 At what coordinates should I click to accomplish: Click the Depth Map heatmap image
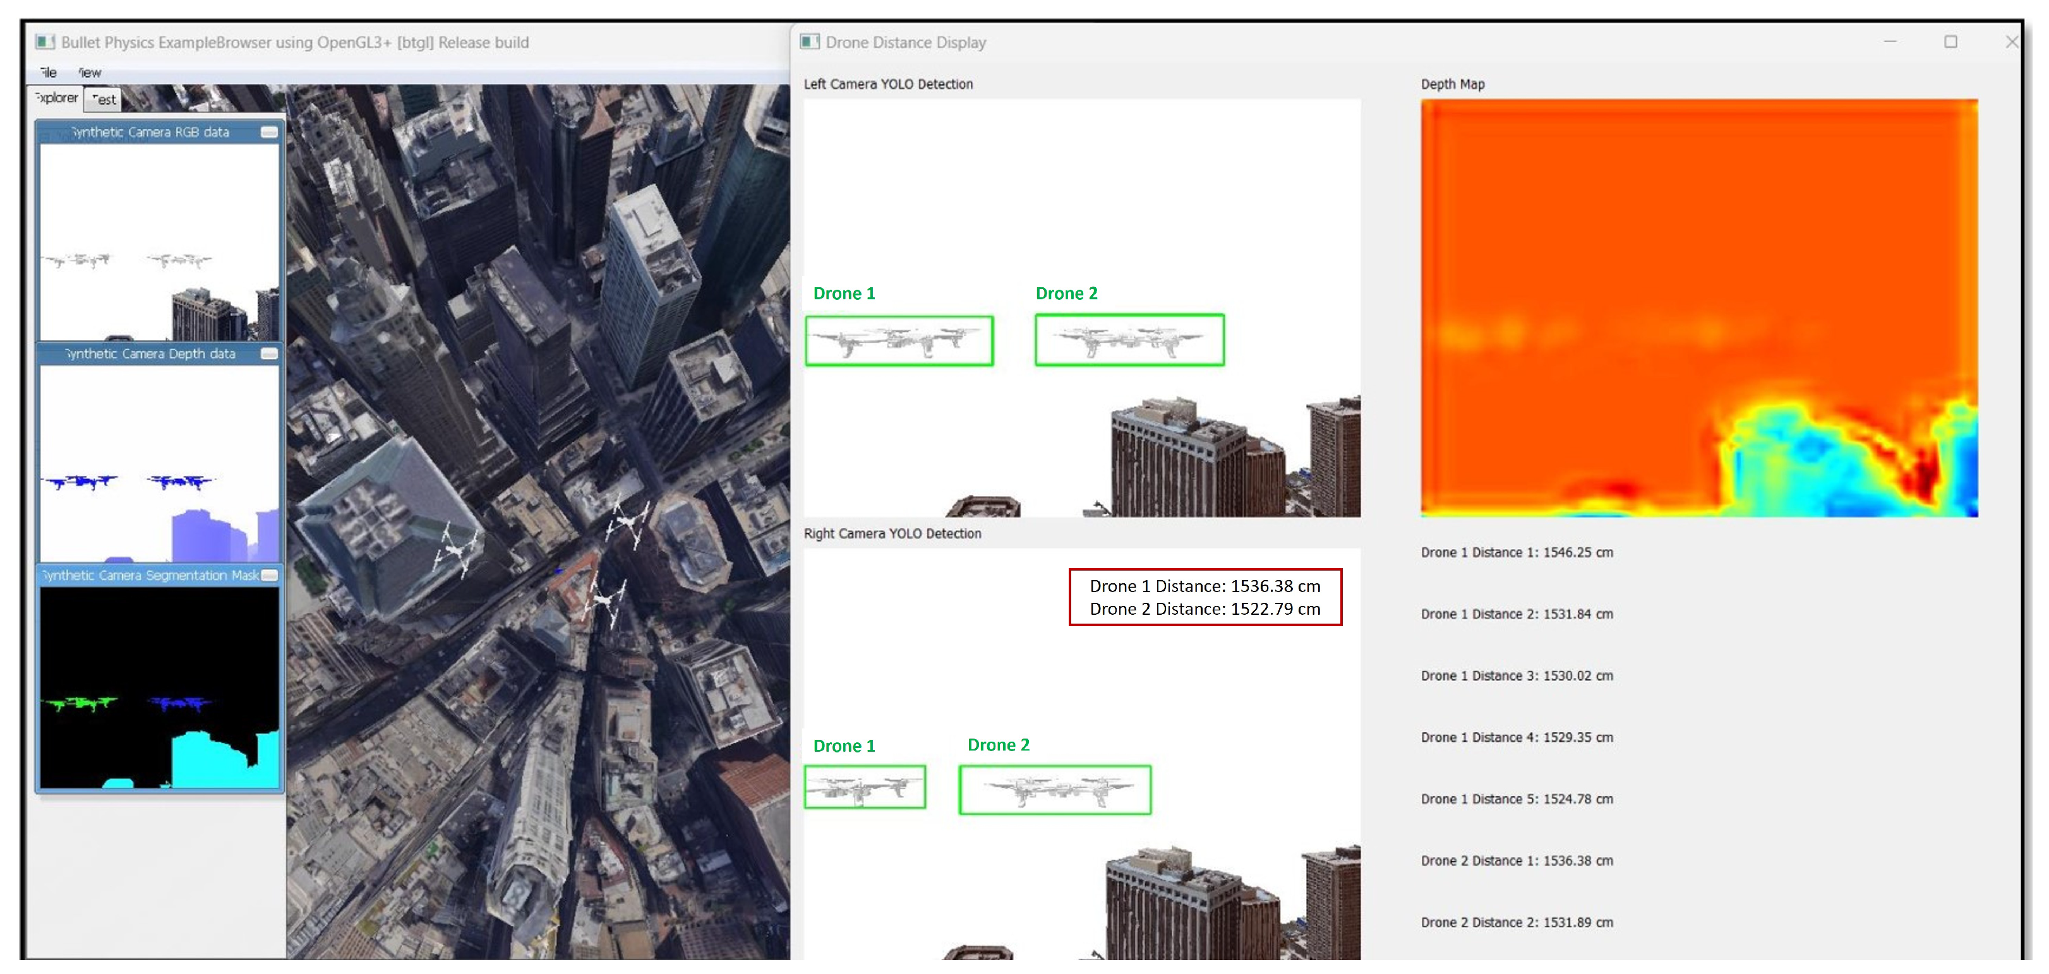[1699, 307]
